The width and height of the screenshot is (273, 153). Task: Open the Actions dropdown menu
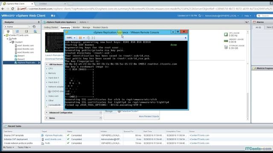(84, 22)
